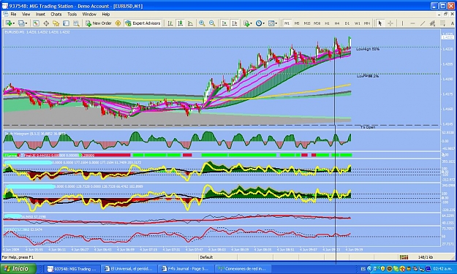Image resolution: width=457 pixels, height=274 pixels.
Task: Switch chart to bar chart style
Action: pyautogui.click(x=170, y=23)
